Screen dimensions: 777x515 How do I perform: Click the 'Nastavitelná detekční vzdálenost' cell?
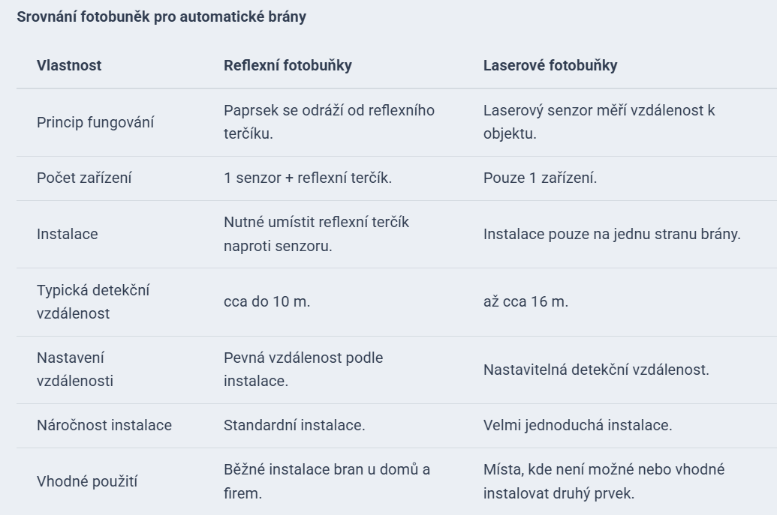(596, 370)
